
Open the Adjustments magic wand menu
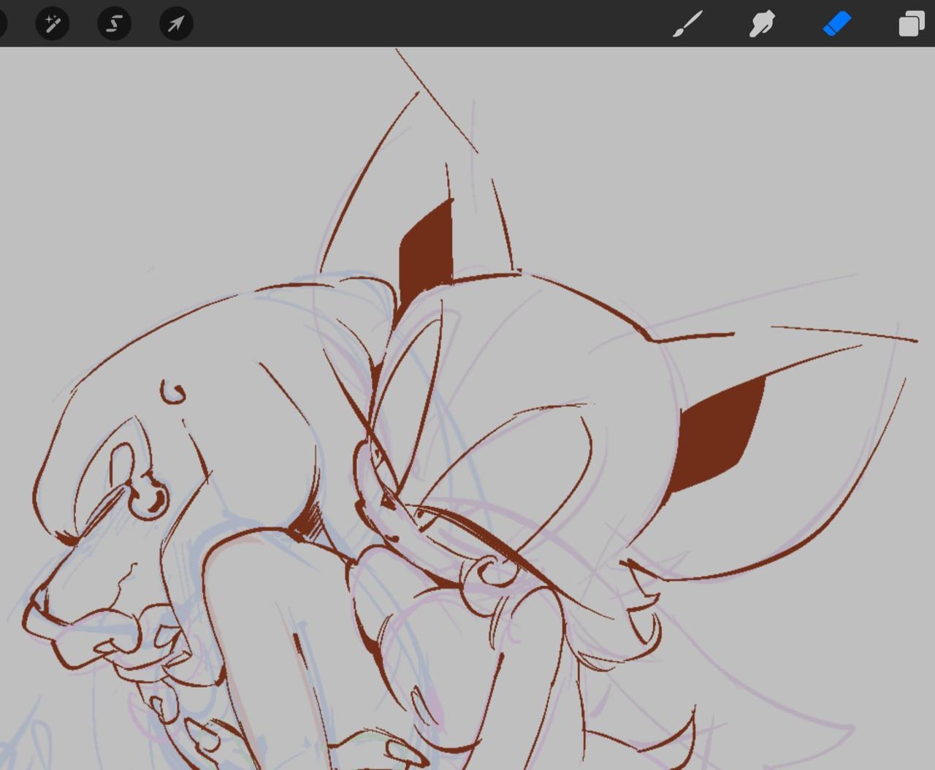[x=53, y=24]
